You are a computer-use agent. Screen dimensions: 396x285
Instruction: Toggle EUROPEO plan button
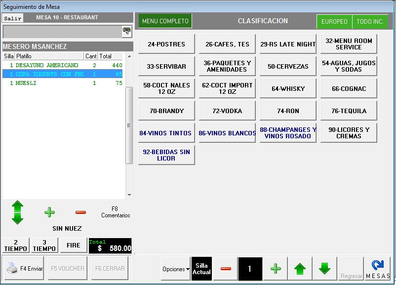click(x=334, y=21)
